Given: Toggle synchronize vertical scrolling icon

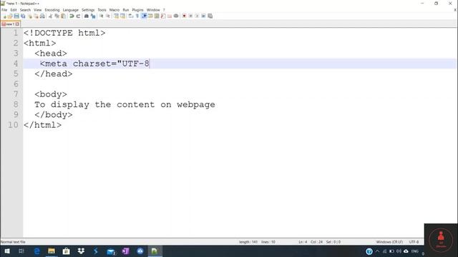Looking at the screenshot, I should point(116,16).
